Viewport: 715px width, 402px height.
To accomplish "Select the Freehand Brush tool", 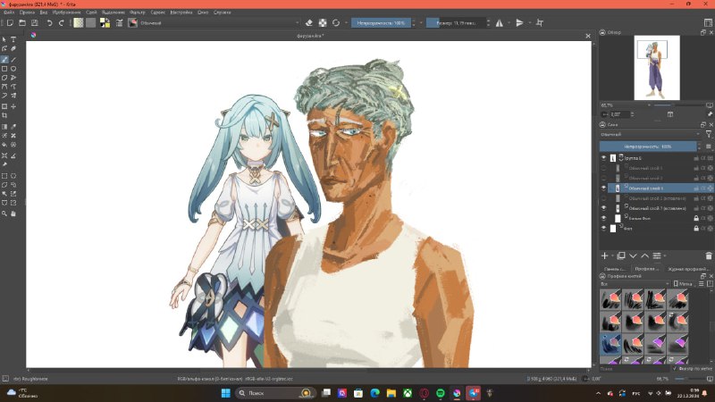I will click(4, 60).
